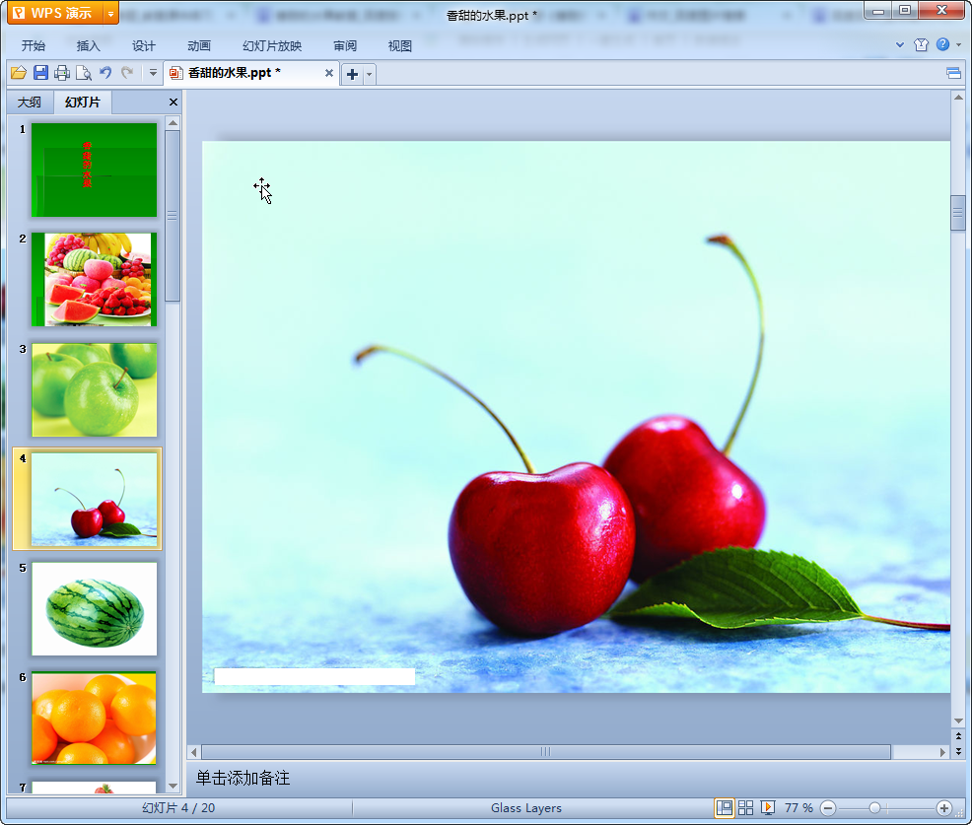Screen dimensions: 972x825
Task: Open the 开始 menu tab
Action: 34,46
